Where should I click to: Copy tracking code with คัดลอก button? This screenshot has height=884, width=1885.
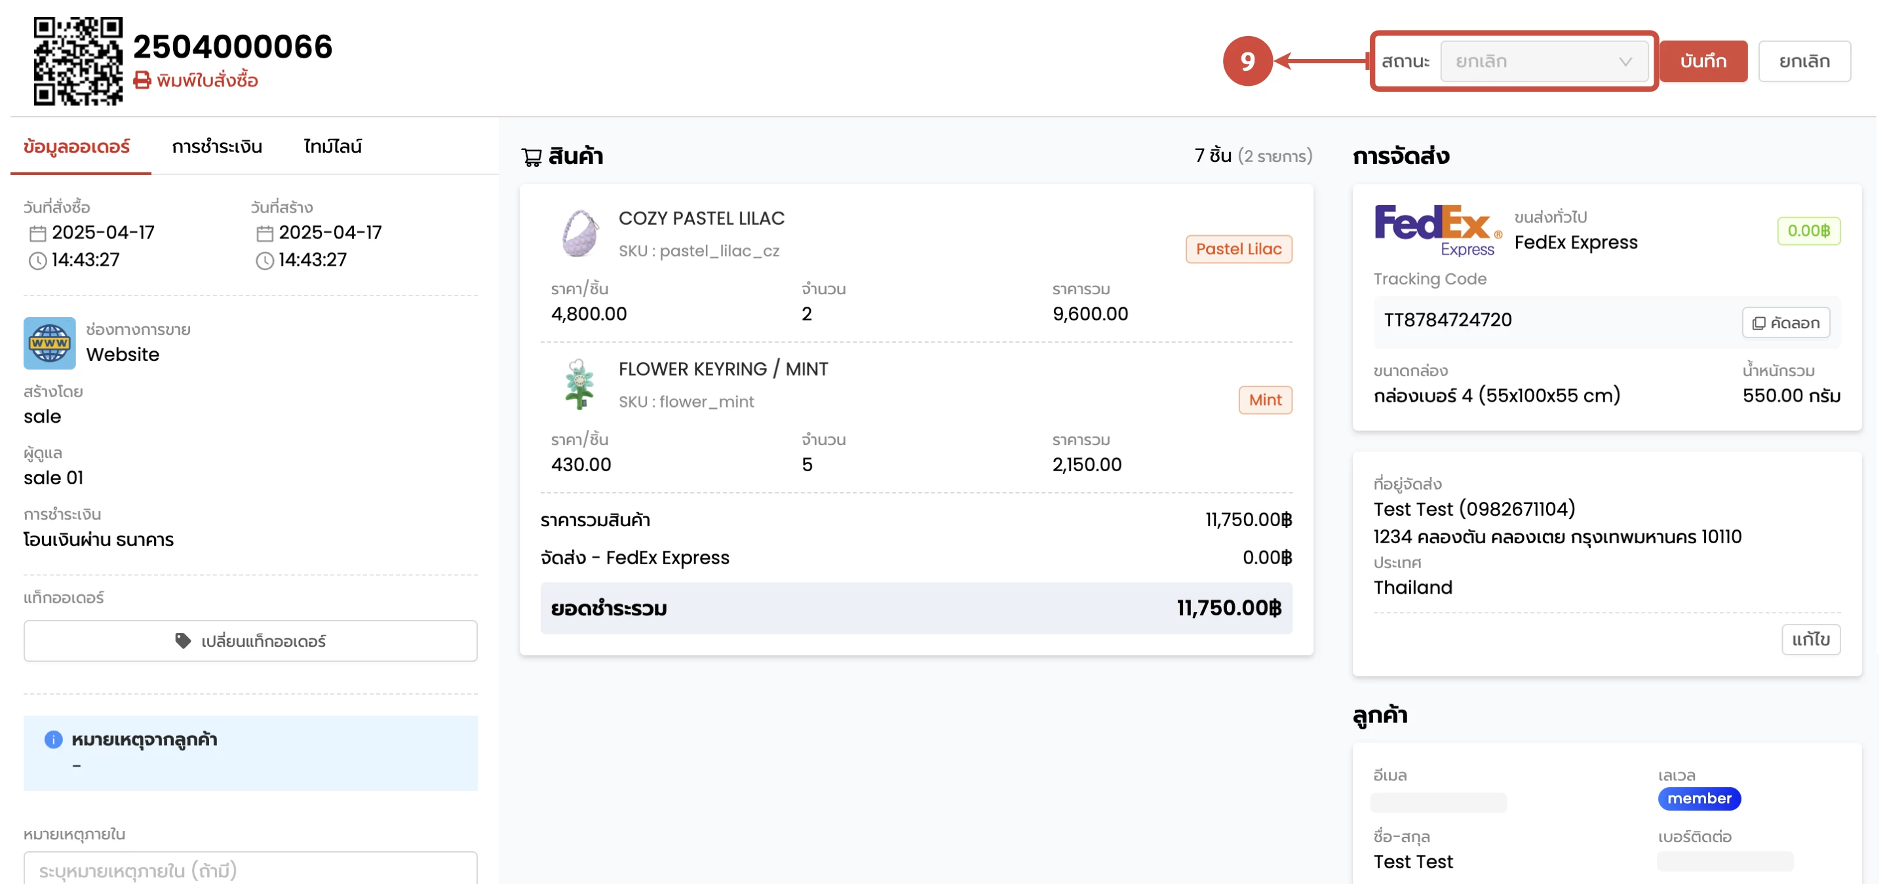pos(1785,322)
